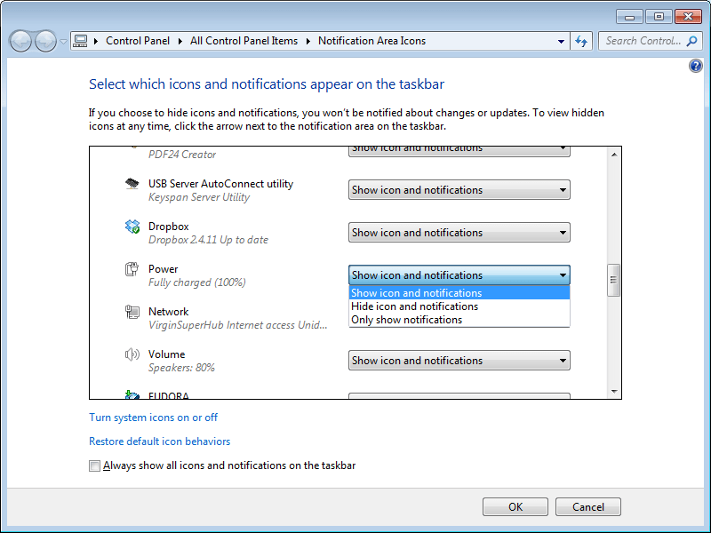This screenshot has height=533, width=711.
Task: Click the Dropbox label
Action: [168, 227]
